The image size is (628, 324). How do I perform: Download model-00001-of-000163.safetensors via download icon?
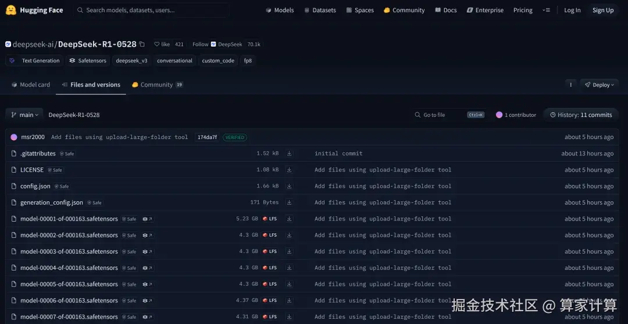point(289,219)
